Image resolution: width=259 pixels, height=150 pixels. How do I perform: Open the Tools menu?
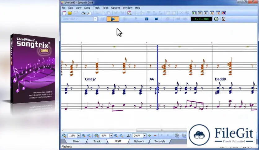click(x=105, y=8)
